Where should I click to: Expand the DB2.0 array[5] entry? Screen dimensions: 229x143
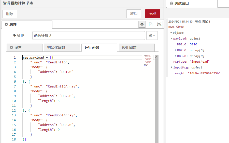[x=175, y=50]
